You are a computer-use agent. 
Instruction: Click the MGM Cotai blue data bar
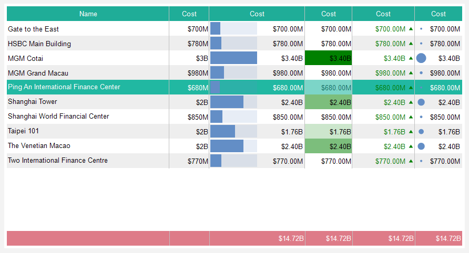(x=233, y=58)
